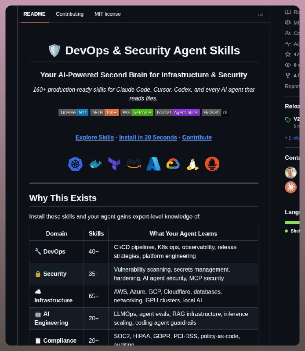Click the DevOps domain table cell
The image size is (305, 351).
tap(57, 251)
